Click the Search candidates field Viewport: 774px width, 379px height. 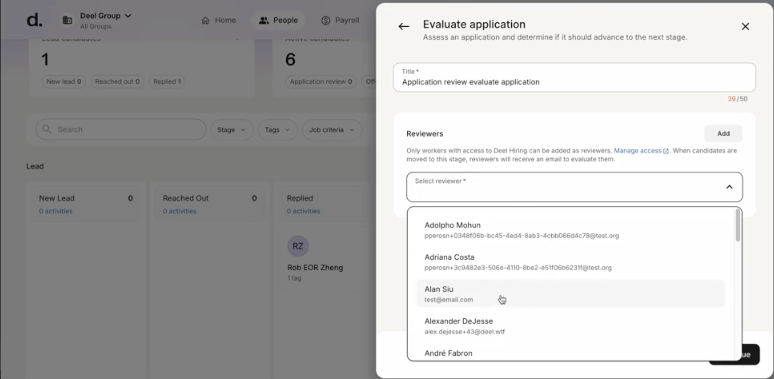[121, 129]
